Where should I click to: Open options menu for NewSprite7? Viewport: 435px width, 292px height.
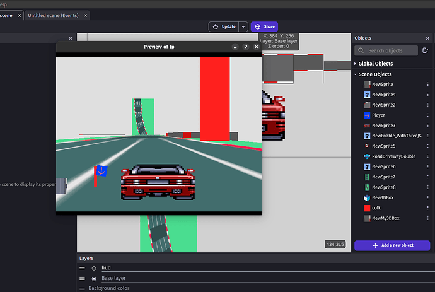pos(427,177)
